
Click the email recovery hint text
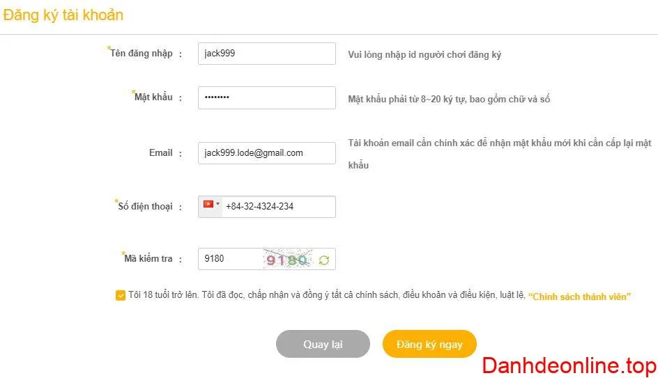click(x=499, y=154)
